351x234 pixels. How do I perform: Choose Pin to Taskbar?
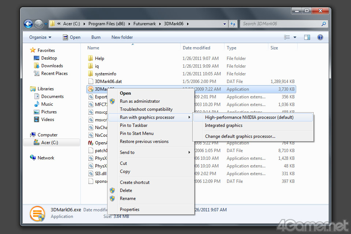click(133, 125)
